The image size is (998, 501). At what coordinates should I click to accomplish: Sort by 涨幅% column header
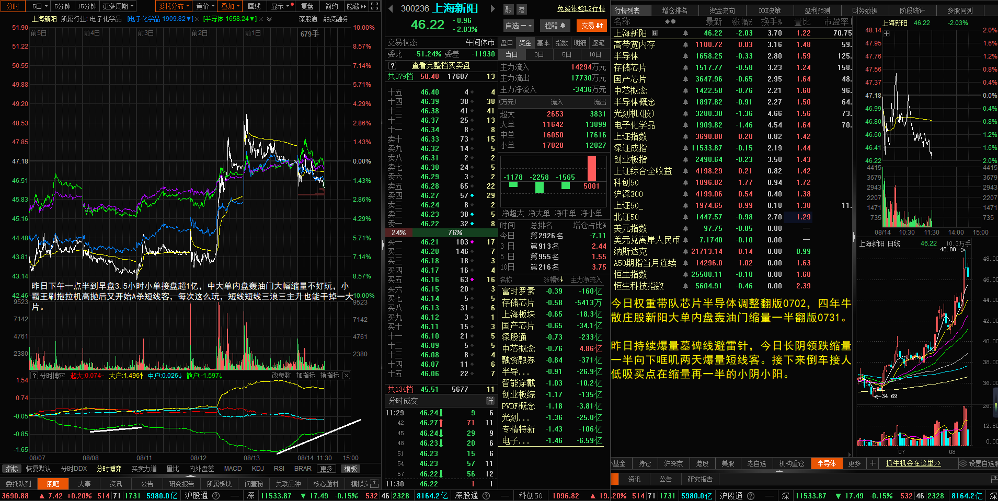(742, 21)
